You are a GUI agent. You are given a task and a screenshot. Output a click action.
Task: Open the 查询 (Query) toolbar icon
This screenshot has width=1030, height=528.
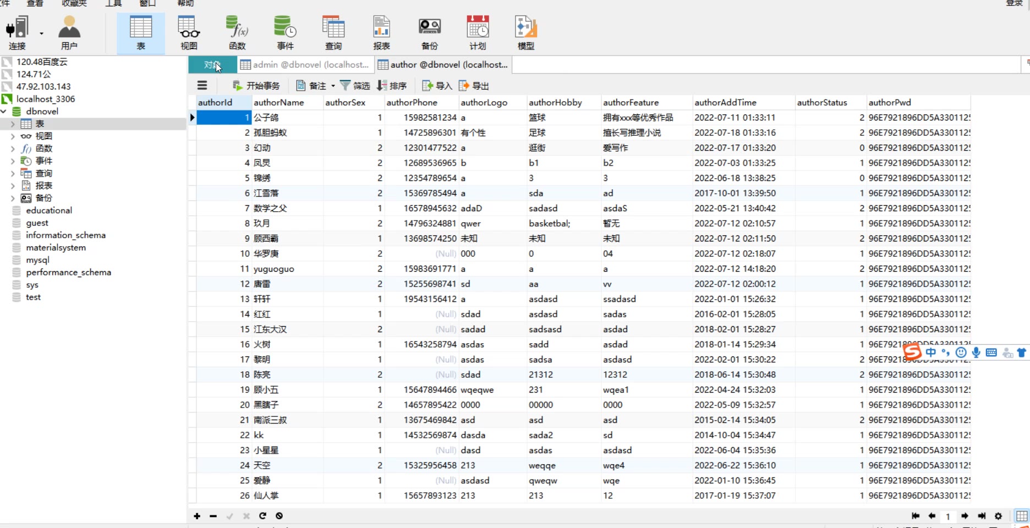[333, 33]
